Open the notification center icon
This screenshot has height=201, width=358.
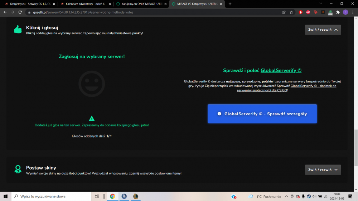pos(350,196)
